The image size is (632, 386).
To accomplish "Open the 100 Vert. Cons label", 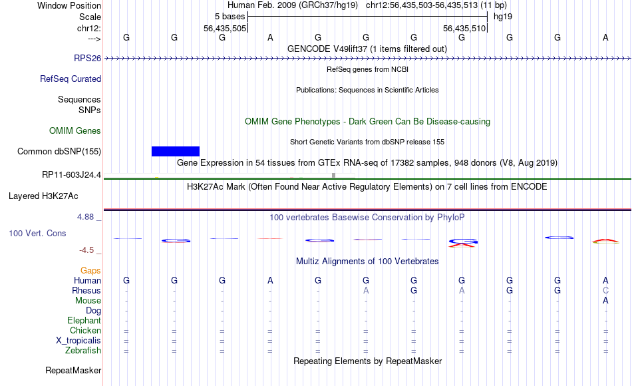I will tap(37, 233).
